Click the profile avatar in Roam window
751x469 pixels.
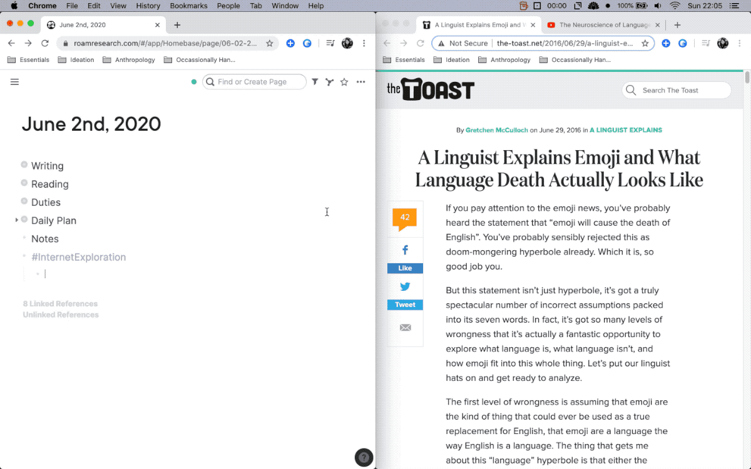(347, 43)
